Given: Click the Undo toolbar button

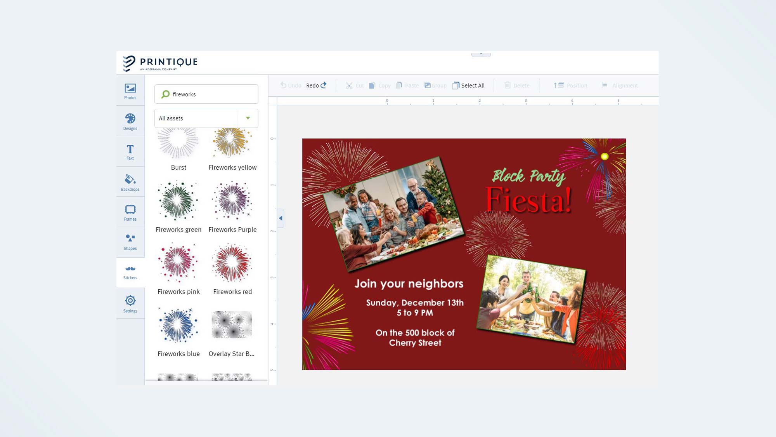Looking at the screenshot, I should click(x=291, y=85).
